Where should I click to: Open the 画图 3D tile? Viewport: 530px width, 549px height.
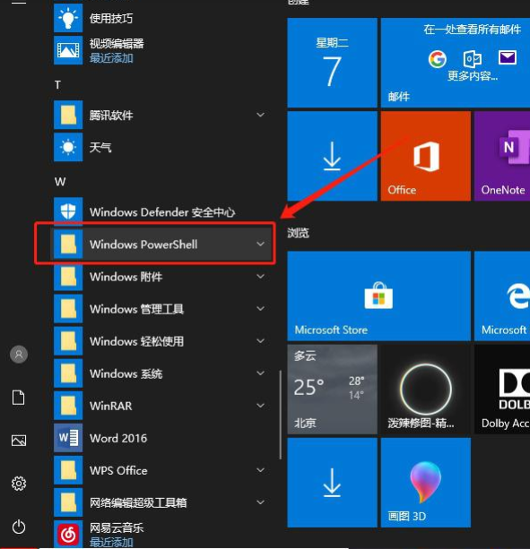pos(426,483)
